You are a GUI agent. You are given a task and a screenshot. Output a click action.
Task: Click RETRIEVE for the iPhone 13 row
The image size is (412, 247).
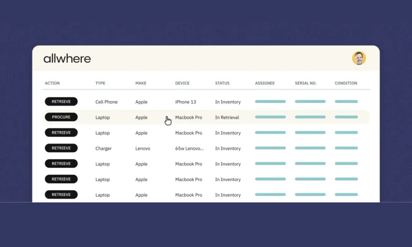click(x=61, y=101)
